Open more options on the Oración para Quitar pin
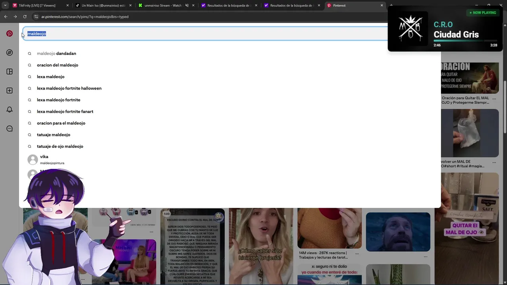This screenshot has height=285, width=507. pos(494,99)
